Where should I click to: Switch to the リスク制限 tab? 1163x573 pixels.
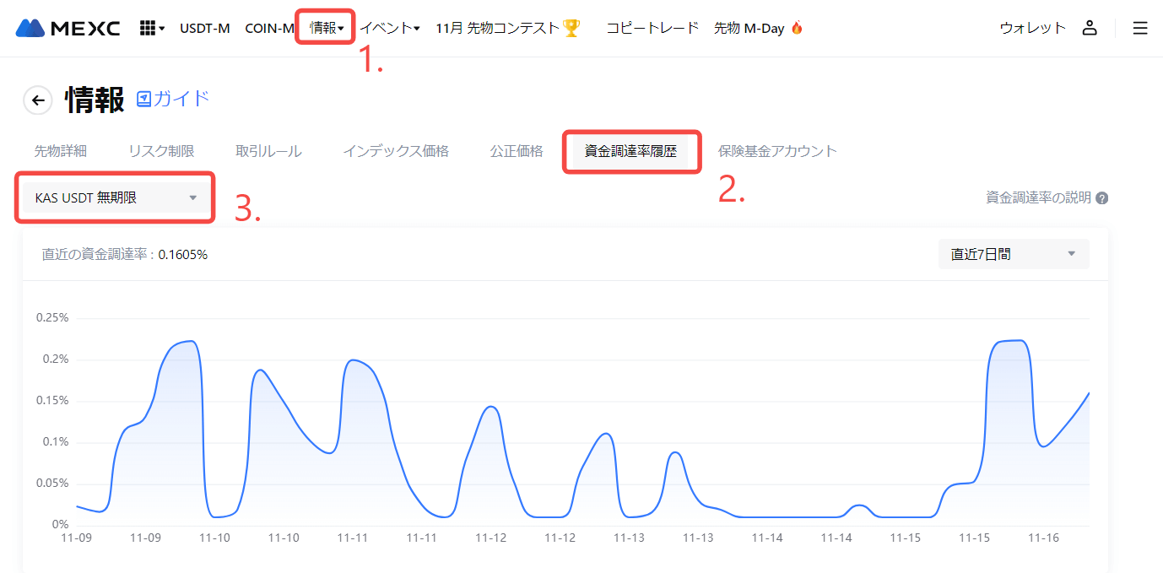click(x=161, y=152)
